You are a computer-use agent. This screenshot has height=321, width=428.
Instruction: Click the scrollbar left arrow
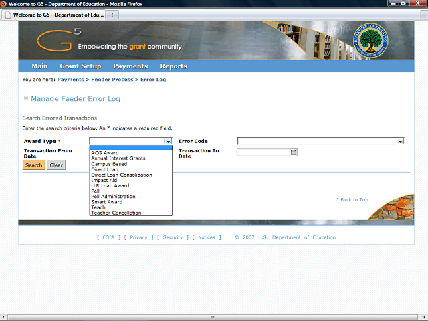[3, 317]
